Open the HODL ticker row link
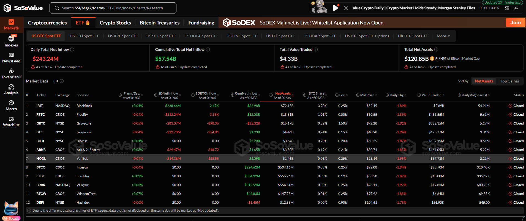The image size is (526, 221). [x=41, y=159]
